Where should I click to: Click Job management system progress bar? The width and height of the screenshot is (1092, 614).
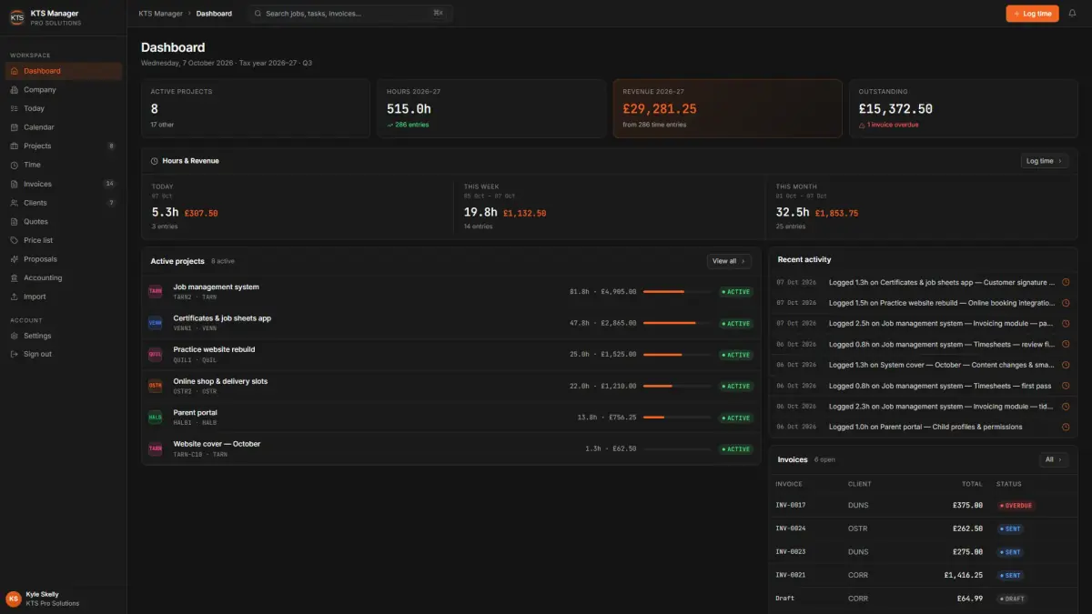coord(677,292)
